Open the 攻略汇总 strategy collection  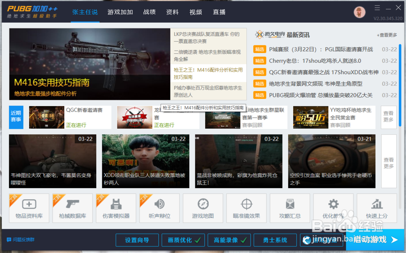[289, 208]
